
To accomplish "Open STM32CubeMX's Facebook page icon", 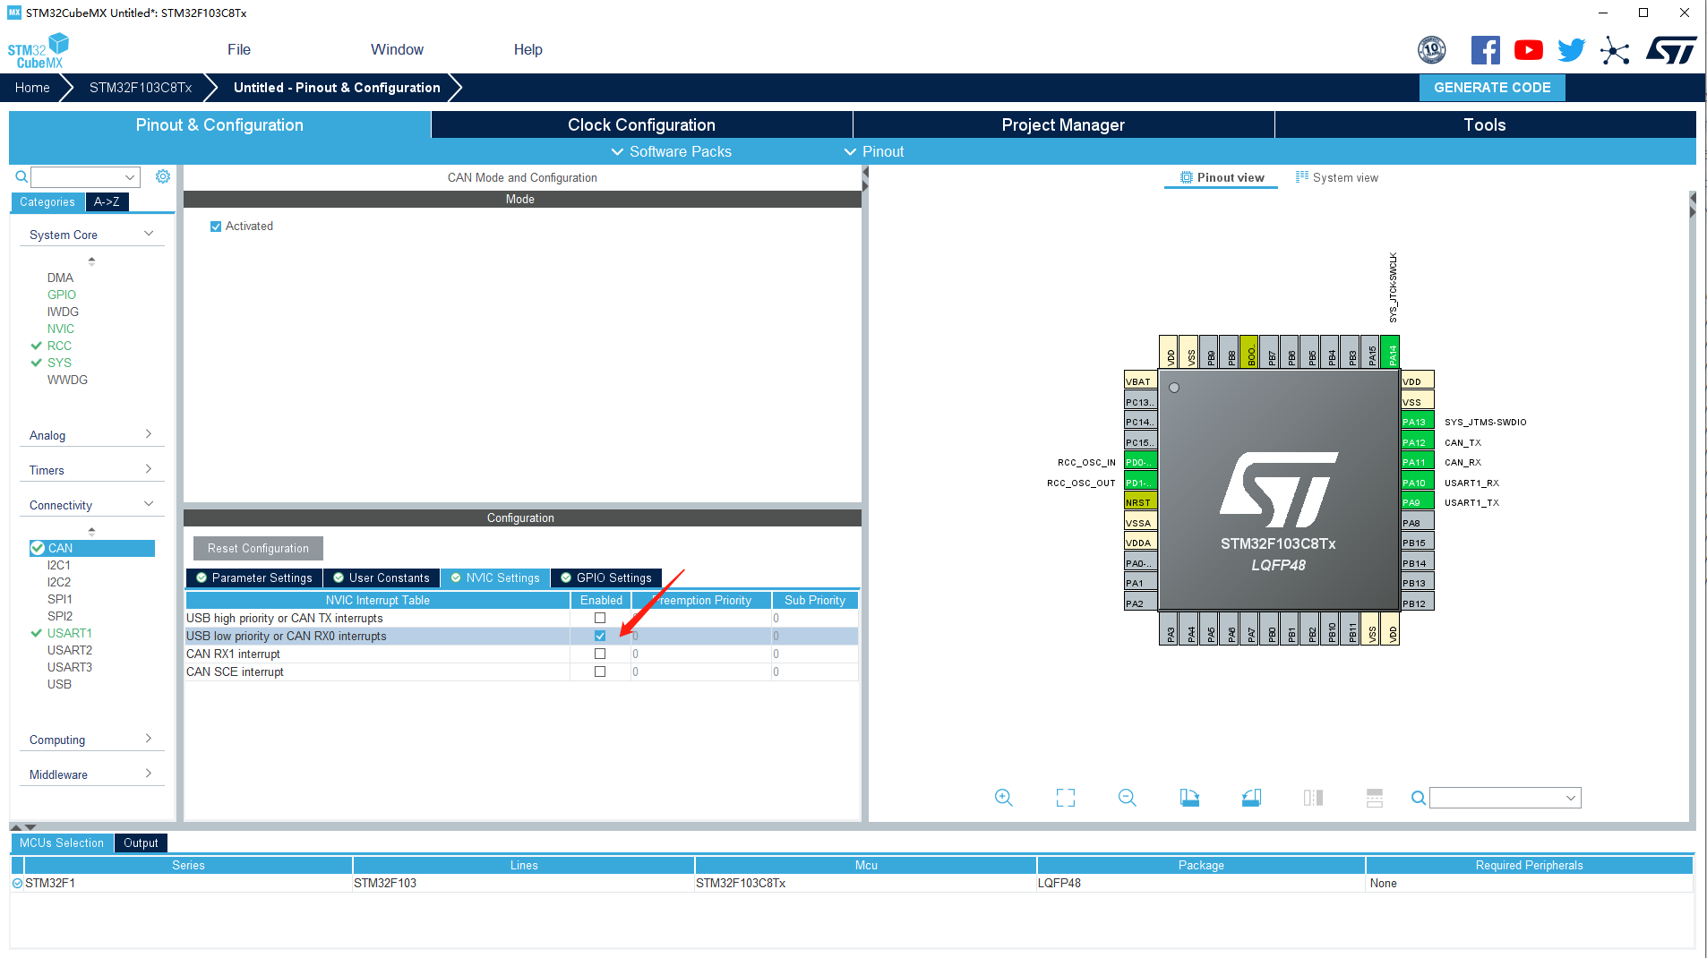I will [1485, 50].
